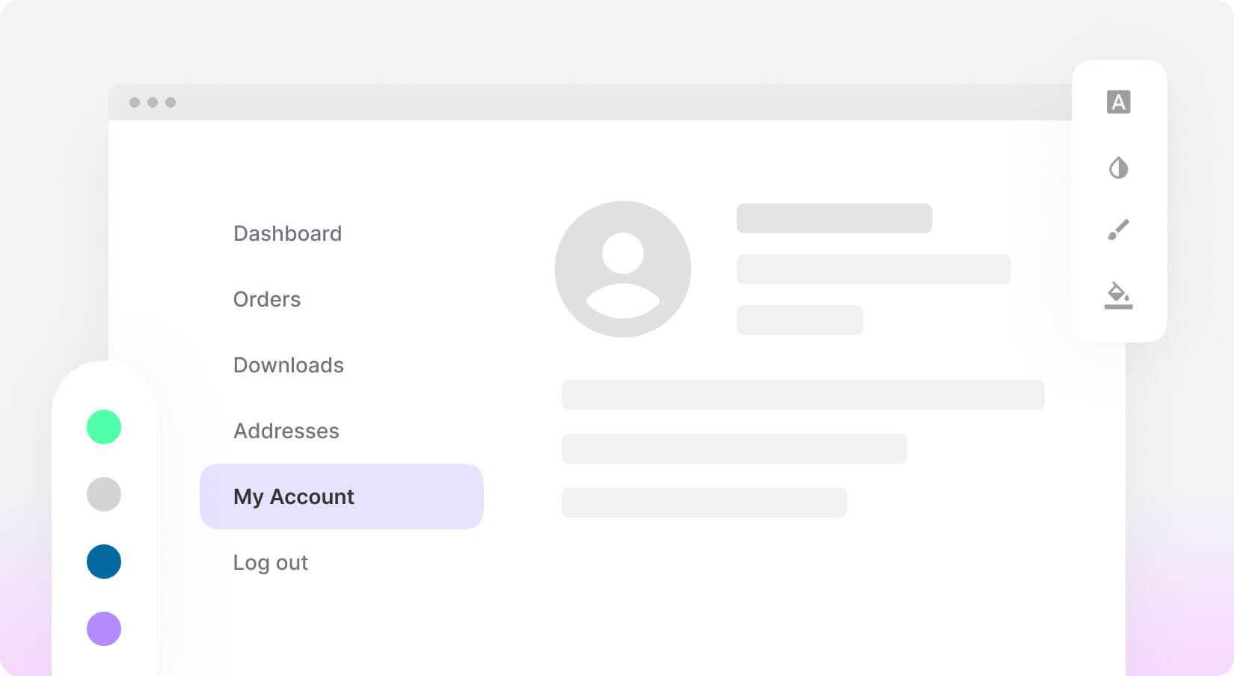Select the highlighted My Account item
The width and height of the screenshot is (1234, 676).
[x=341, y=497]
